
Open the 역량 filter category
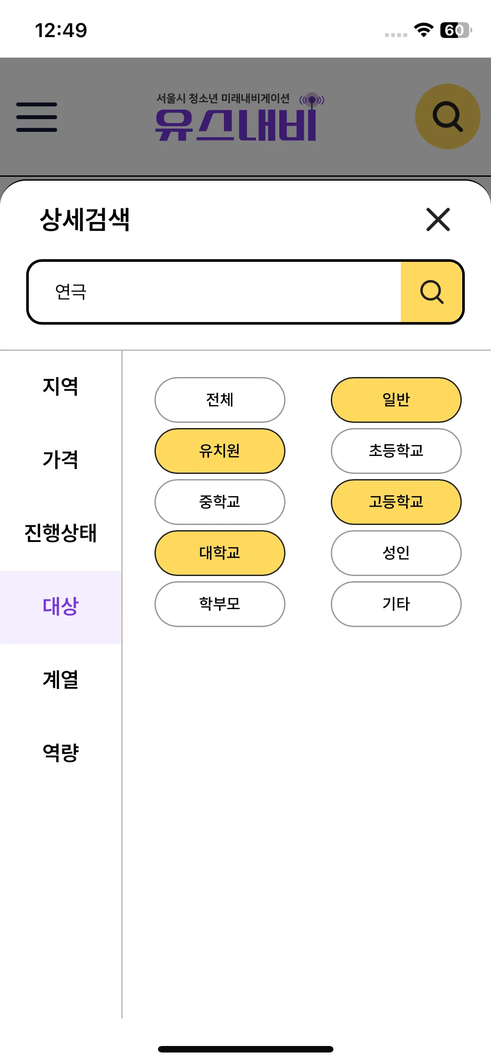[x=61, y=753]
